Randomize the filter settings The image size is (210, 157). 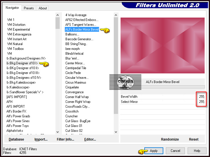coord(170,139)
